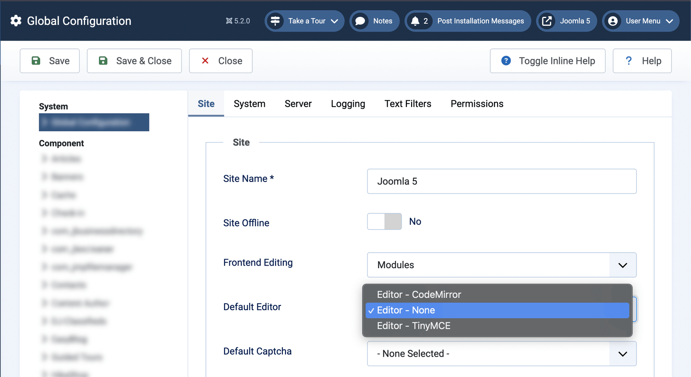Click the external link icon beside Joomla 5

coord(547,21)
